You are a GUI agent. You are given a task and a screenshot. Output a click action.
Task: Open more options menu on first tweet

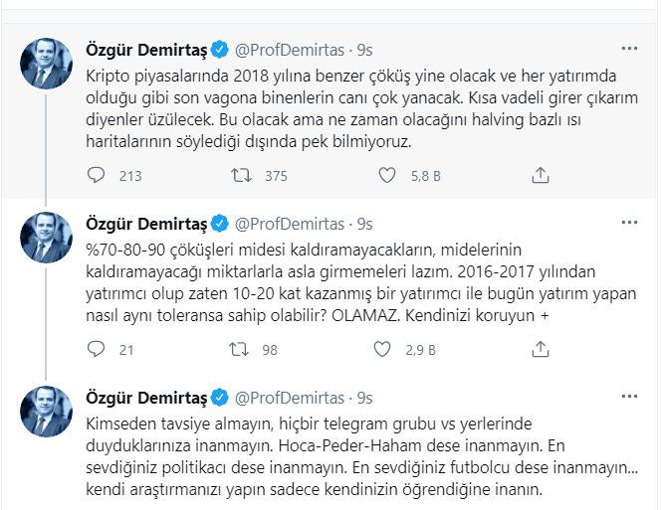[x=629, y=49]
